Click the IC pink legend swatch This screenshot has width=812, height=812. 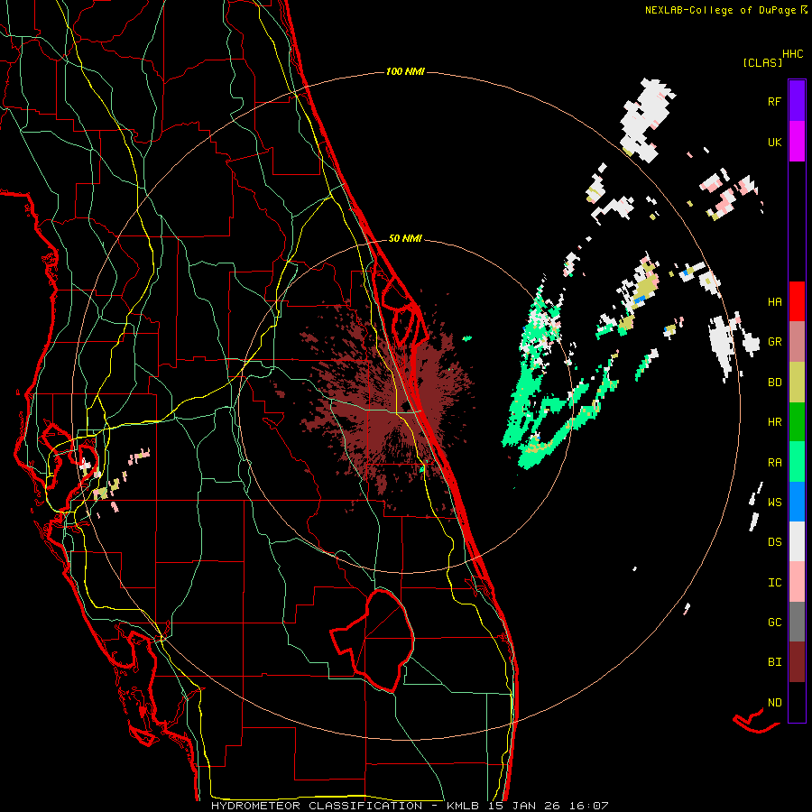[797, 582]
